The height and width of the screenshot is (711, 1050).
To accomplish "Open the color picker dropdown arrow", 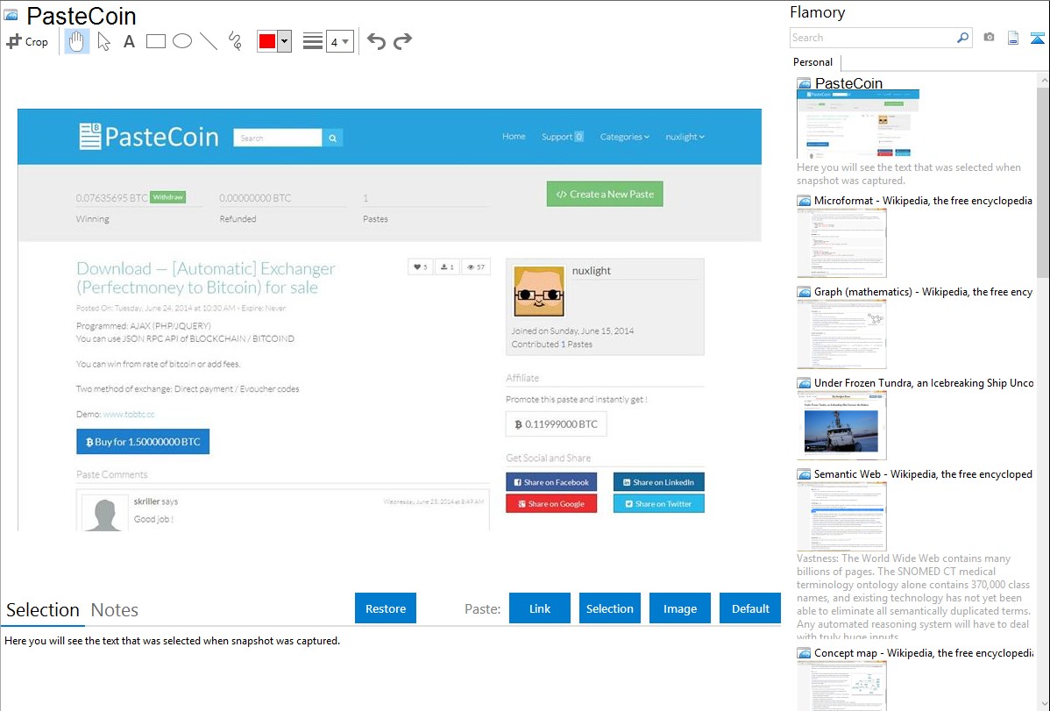I will 284,41.
